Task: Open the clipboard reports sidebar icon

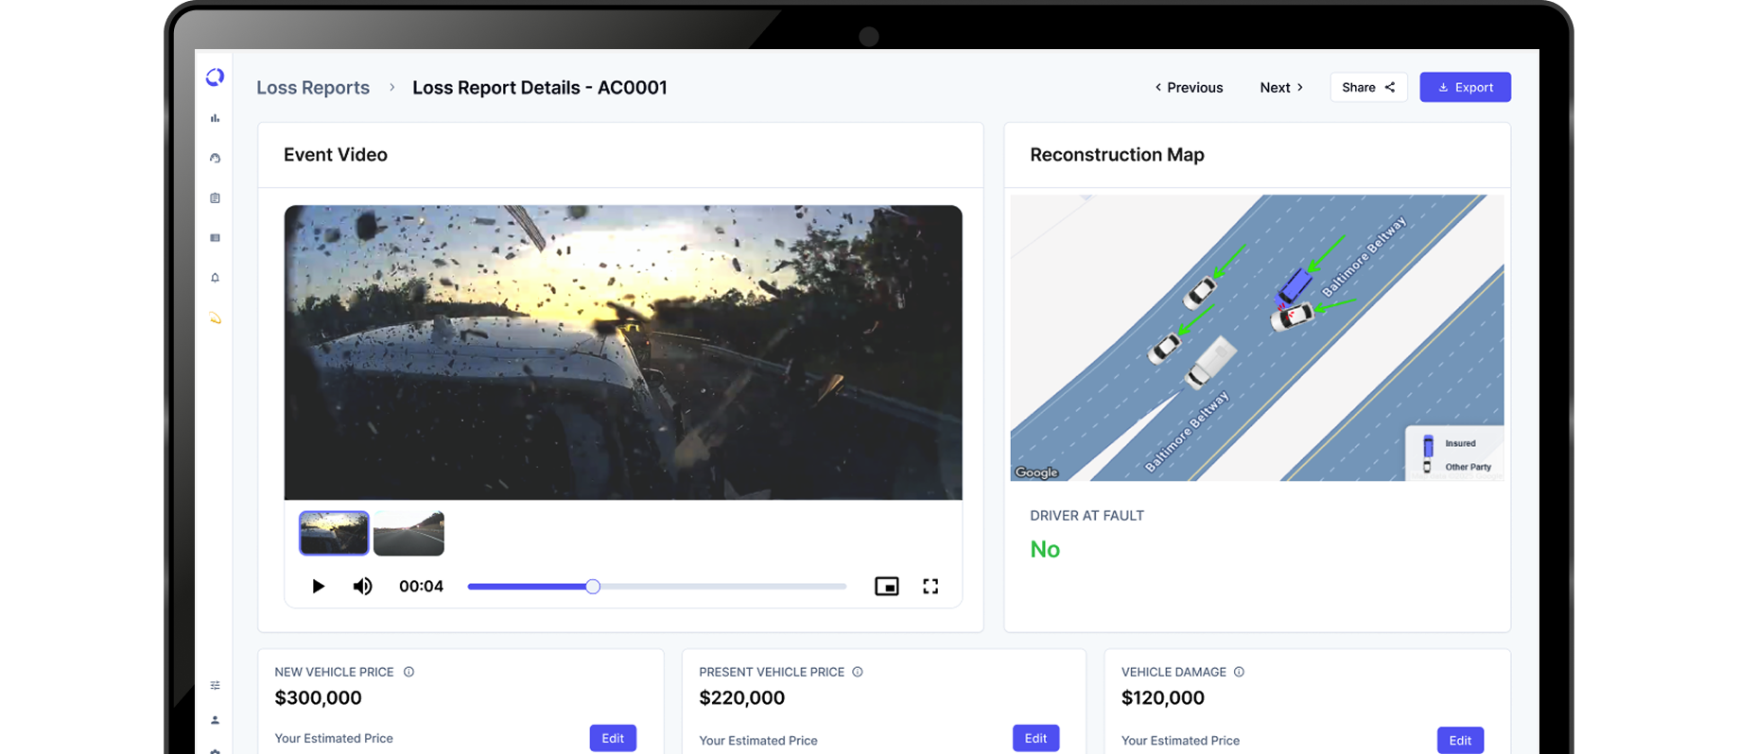Action: (215, 198)
